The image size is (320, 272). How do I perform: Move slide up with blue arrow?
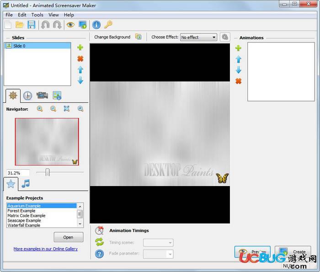tap(80, 69)
